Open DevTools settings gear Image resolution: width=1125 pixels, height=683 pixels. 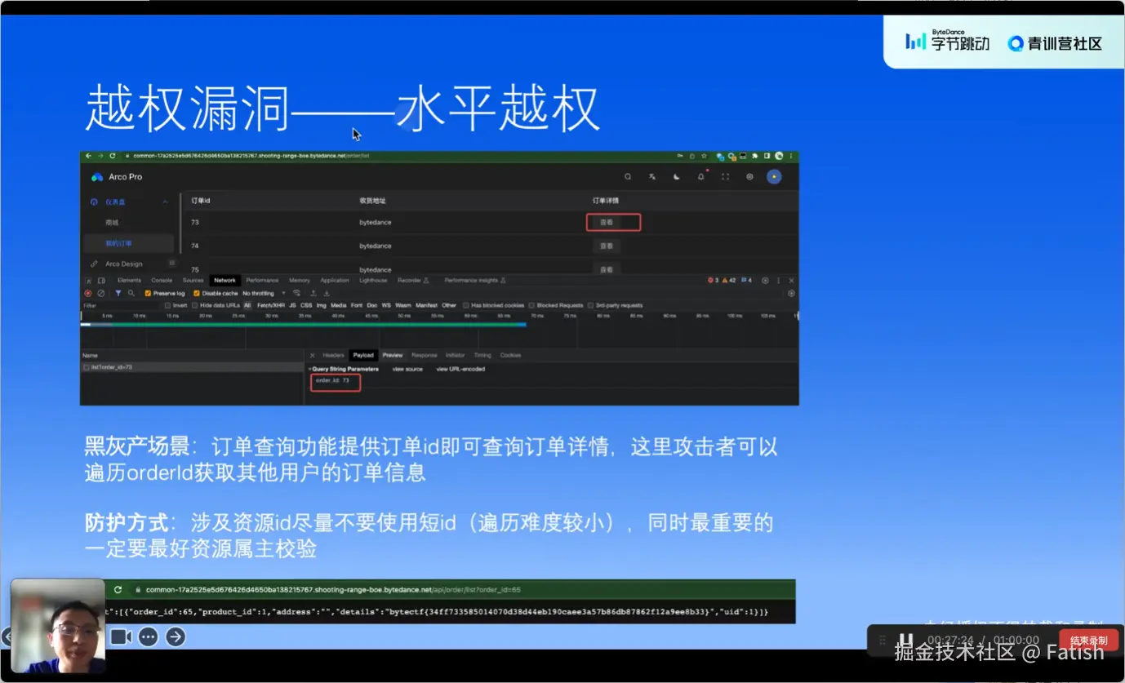point(765,281)
